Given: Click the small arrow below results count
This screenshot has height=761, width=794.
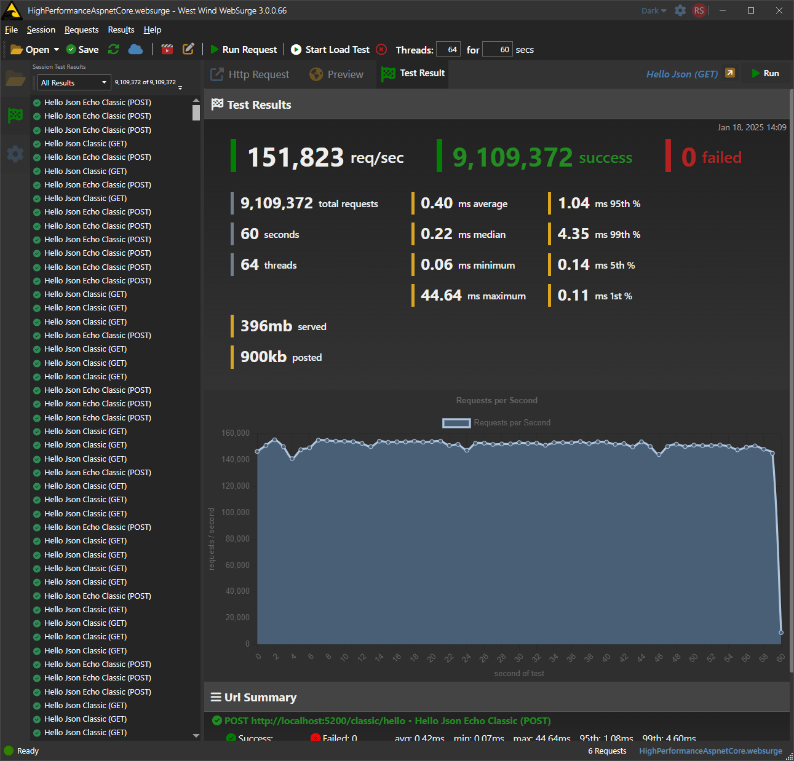Looking at the screenshot, I should (180, 89).
